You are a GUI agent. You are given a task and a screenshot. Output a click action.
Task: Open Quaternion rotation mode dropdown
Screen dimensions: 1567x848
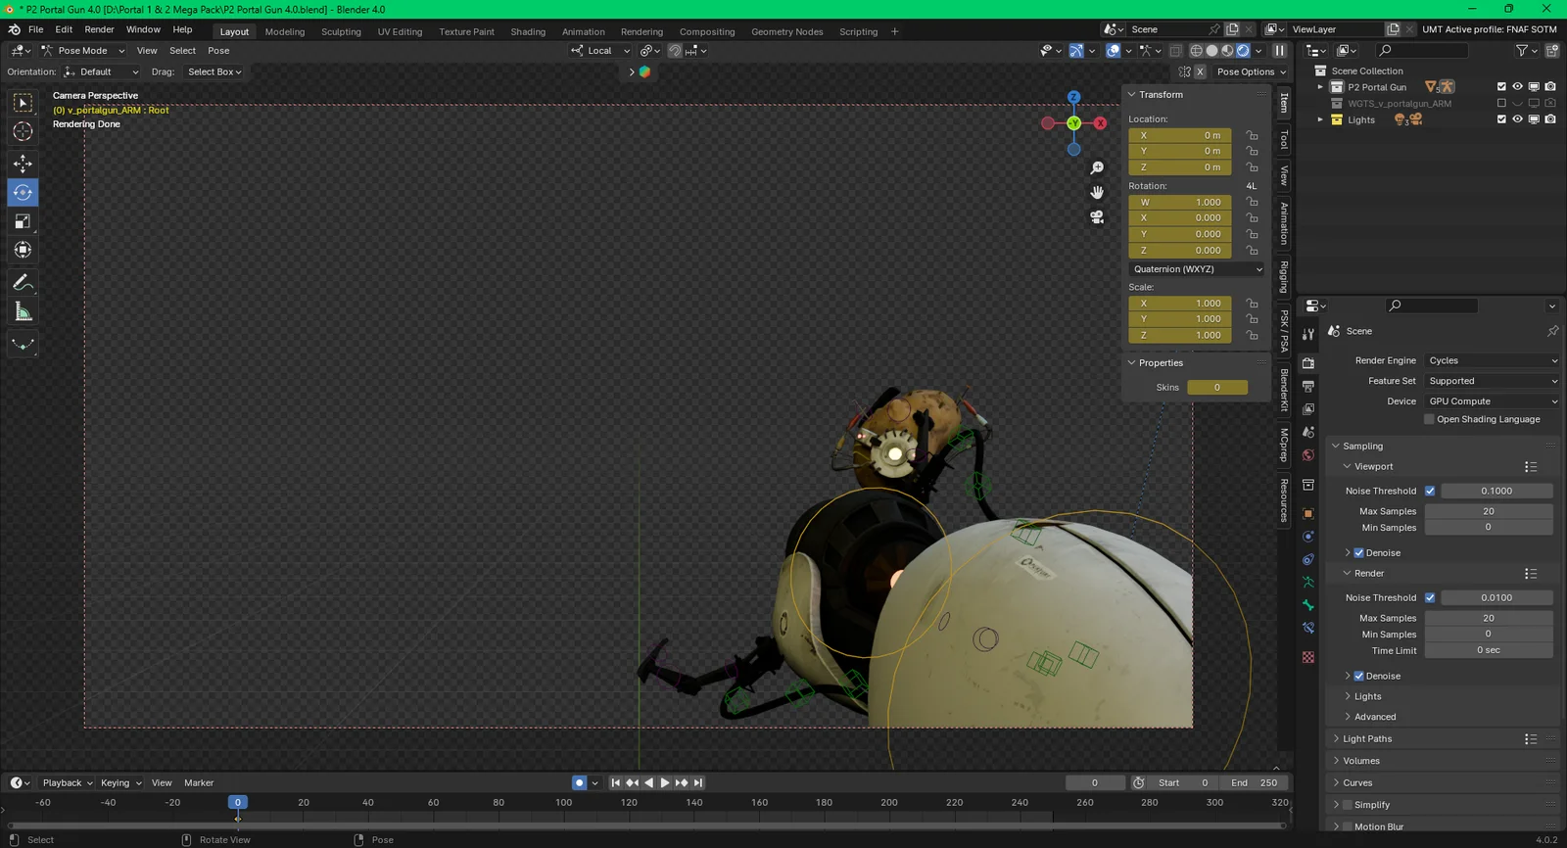(x=1197, y=269)
